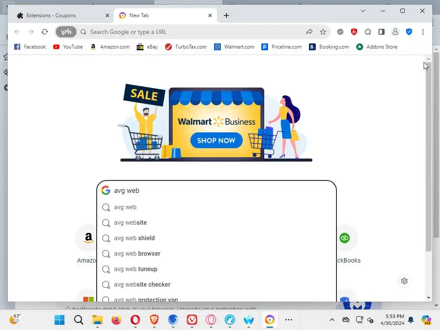Screen dimensions: 440x330
Task: Open the gray badge extension icon in the toolbar
Action: 340,32
